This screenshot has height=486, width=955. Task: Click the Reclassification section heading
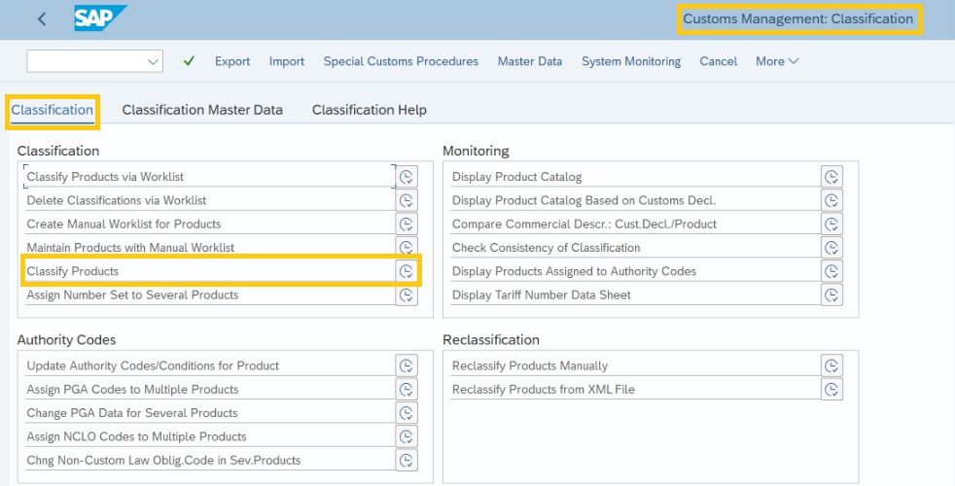click(491, 340)
